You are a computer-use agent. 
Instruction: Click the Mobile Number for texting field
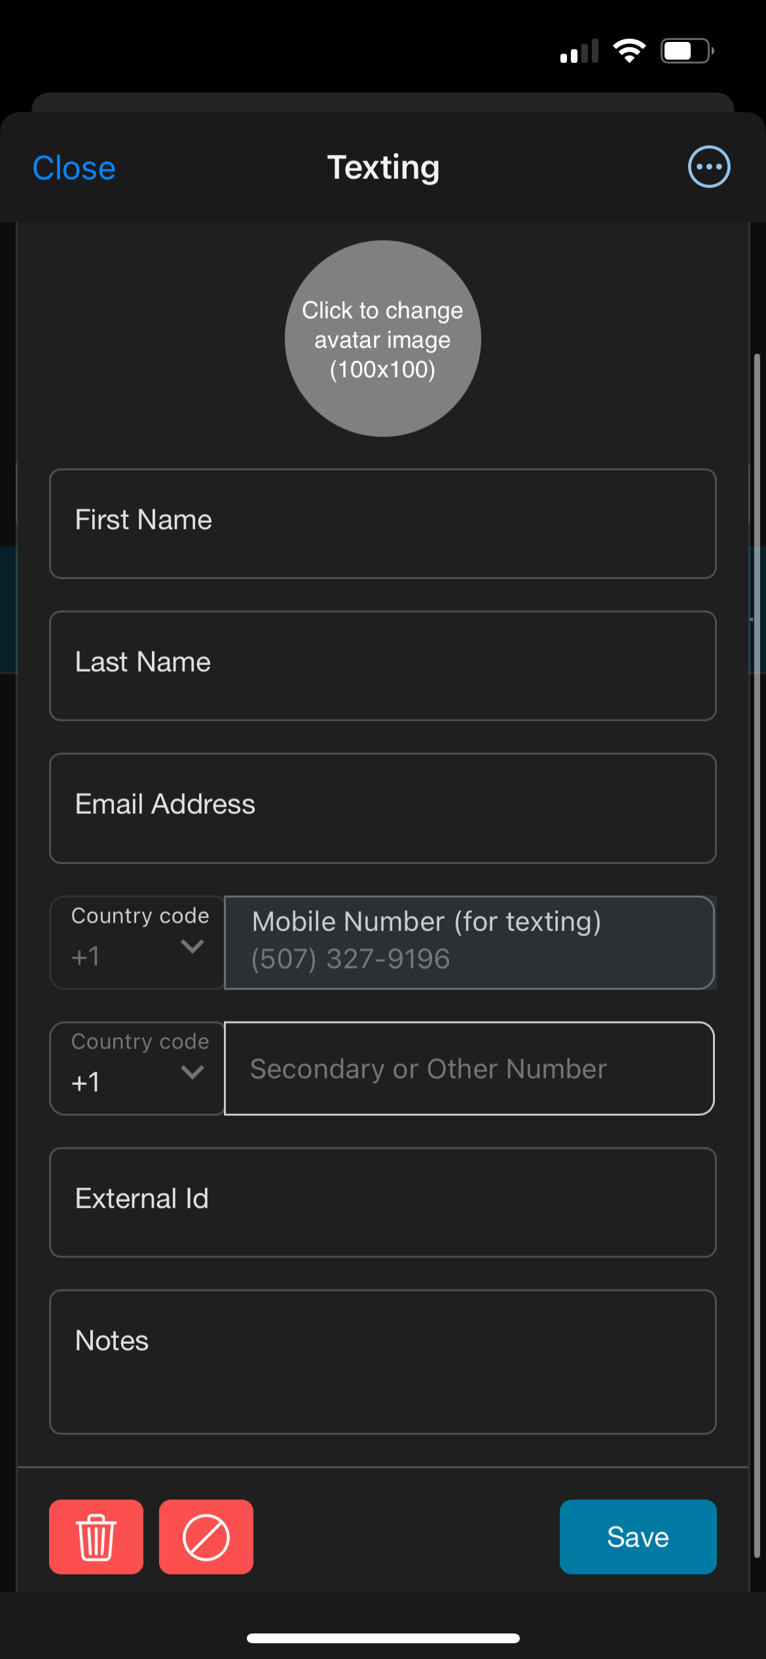(x=469, y=942)
